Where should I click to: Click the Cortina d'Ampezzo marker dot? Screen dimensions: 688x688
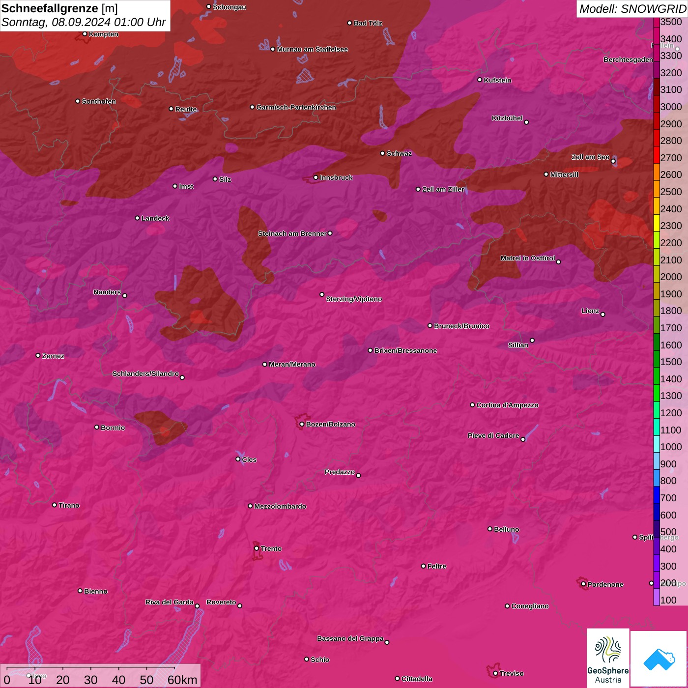[472, 405]
